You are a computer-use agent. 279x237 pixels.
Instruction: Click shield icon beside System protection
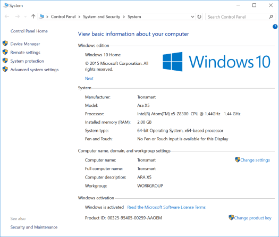click(x=5, y=61)
